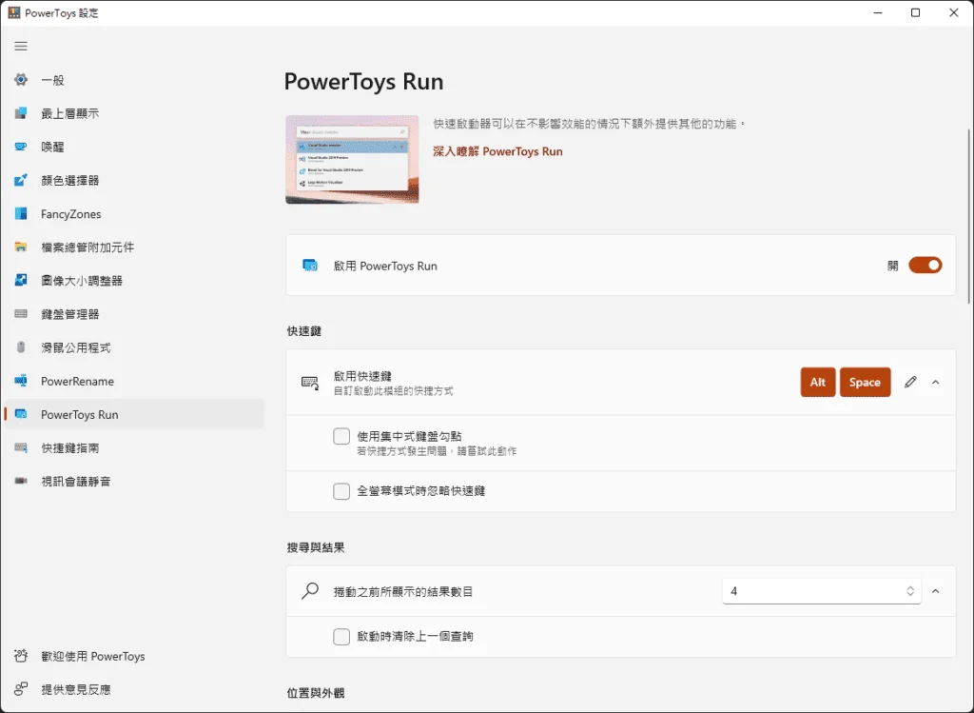The height and width of the screenshot is (713, 974).
Task: Click the FancyZones layout icon
Action: 21,214
